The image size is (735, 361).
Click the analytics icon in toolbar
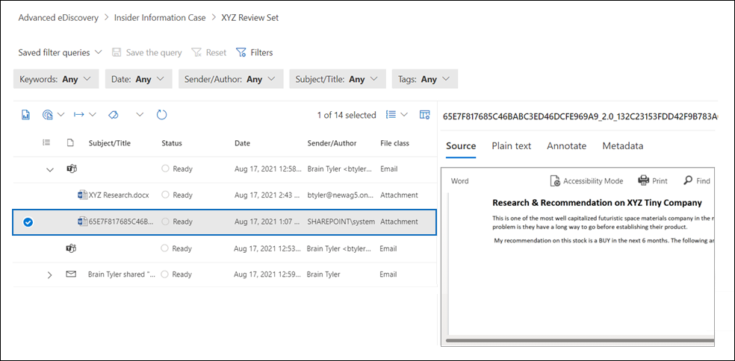[47, 115]
